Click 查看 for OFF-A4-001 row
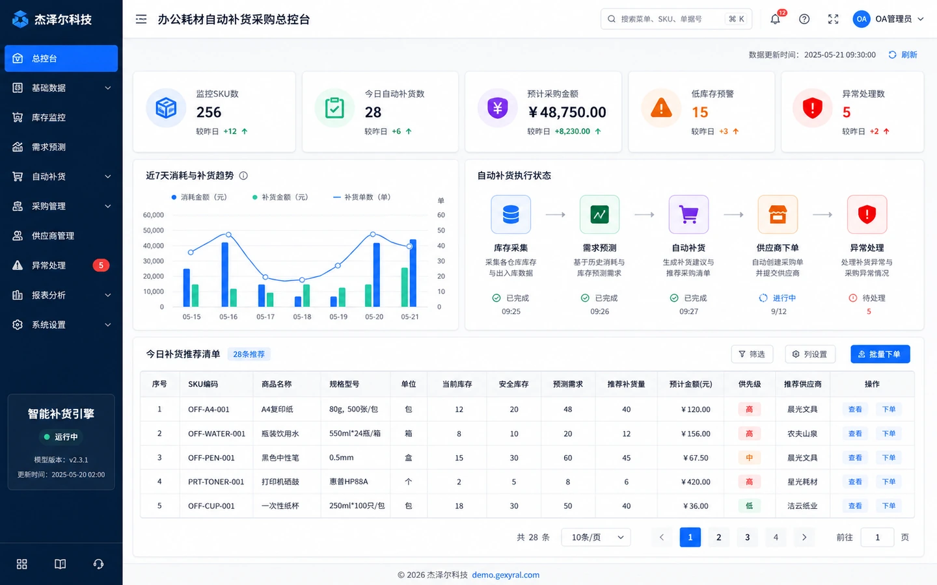 click(855, 409)
